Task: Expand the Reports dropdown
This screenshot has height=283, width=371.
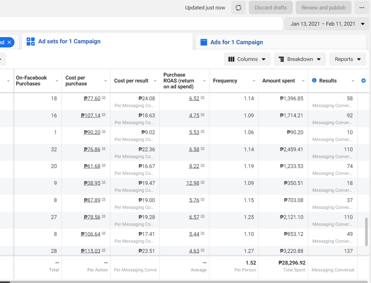Action: [359, 59]
